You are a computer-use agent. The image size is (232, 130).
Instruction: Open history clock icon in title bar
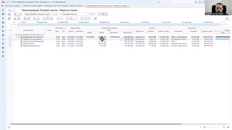(200, 2)
